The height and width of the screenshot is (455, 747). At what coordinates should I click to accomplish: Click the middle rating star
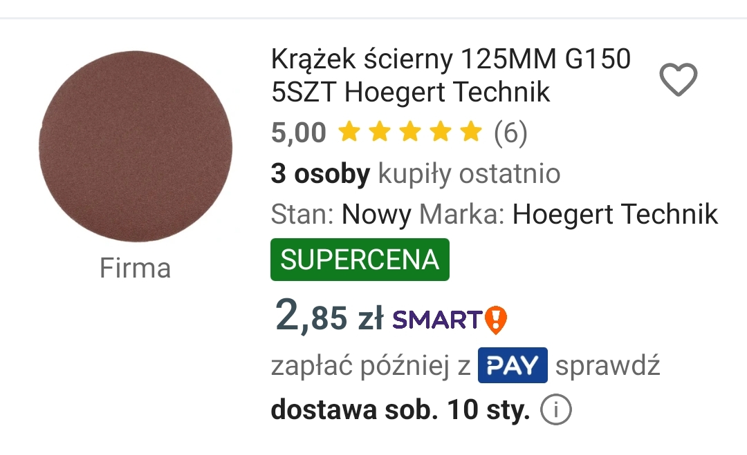(x=410, y=132)
